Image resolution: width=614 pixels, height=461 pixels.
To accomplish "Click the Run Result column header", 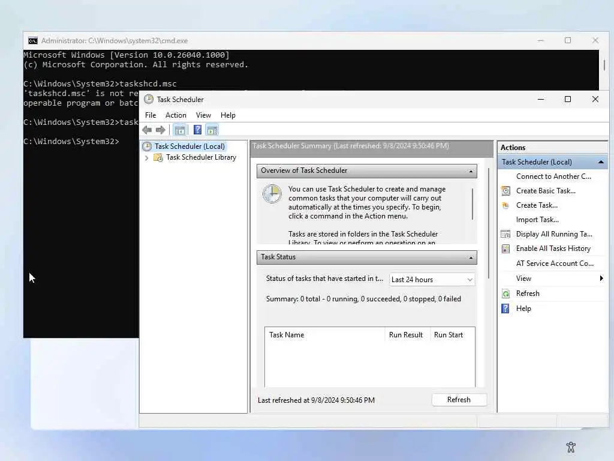I will pyautogui.click(x=407, y=335).
